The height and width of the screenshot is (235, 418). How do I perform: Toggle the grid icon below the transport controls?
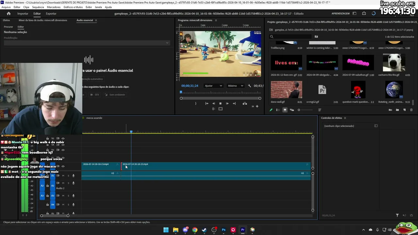click(x=214, y=109)
